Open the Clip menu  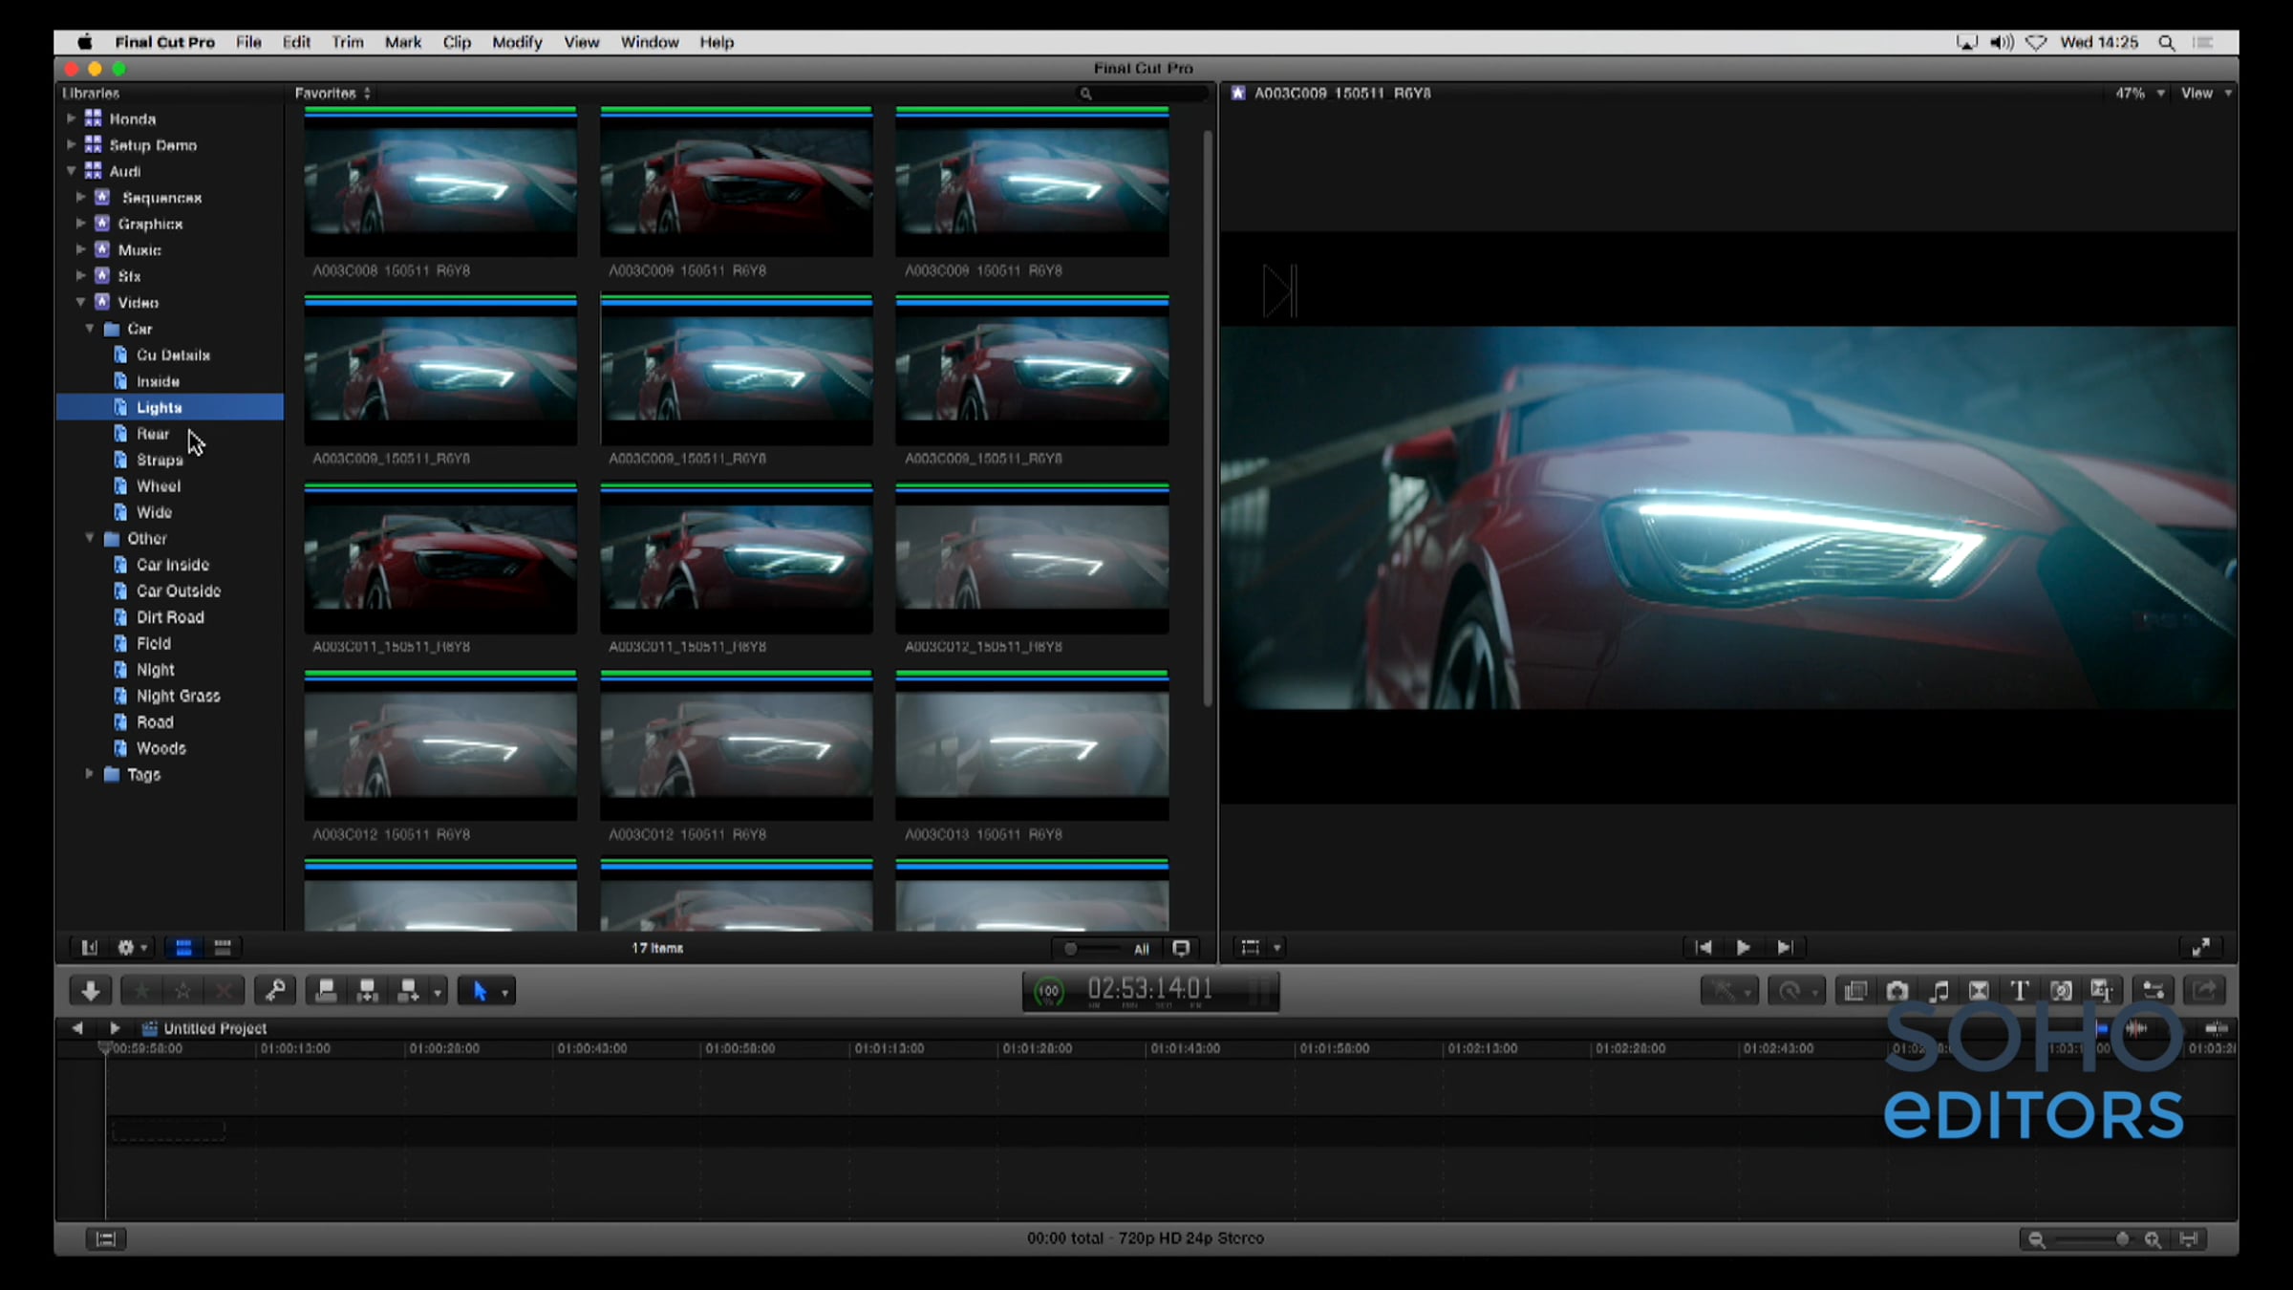tap(456, 42)
